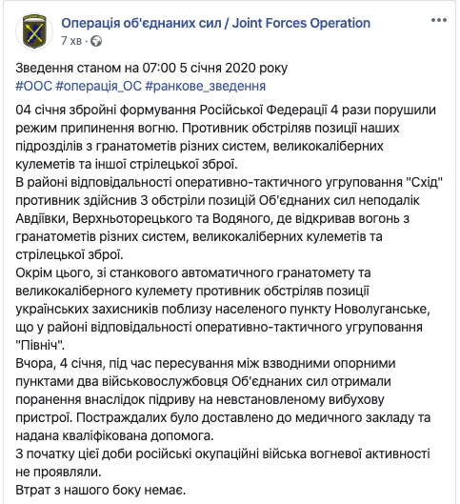Screen dimensions: 460x504
Task: Click the word 'Схід' in quotes
Action: coord(425,182)
